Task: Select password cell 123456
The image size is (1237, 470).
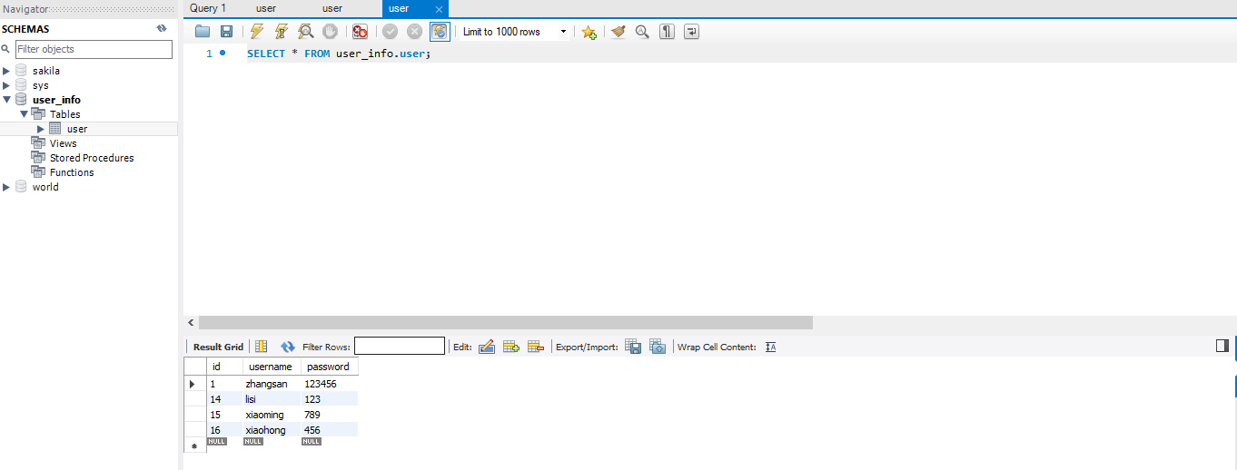Action: pyautogui.click(x=329, y=384)
